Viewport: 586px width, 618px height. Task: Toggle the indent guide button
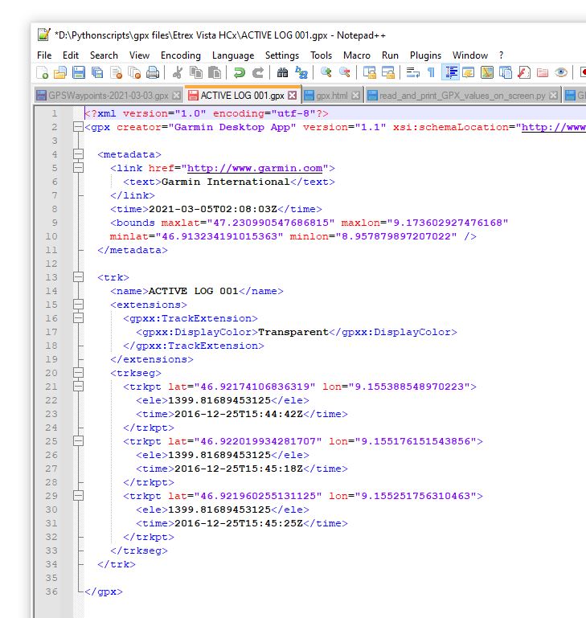coord(450,73)
